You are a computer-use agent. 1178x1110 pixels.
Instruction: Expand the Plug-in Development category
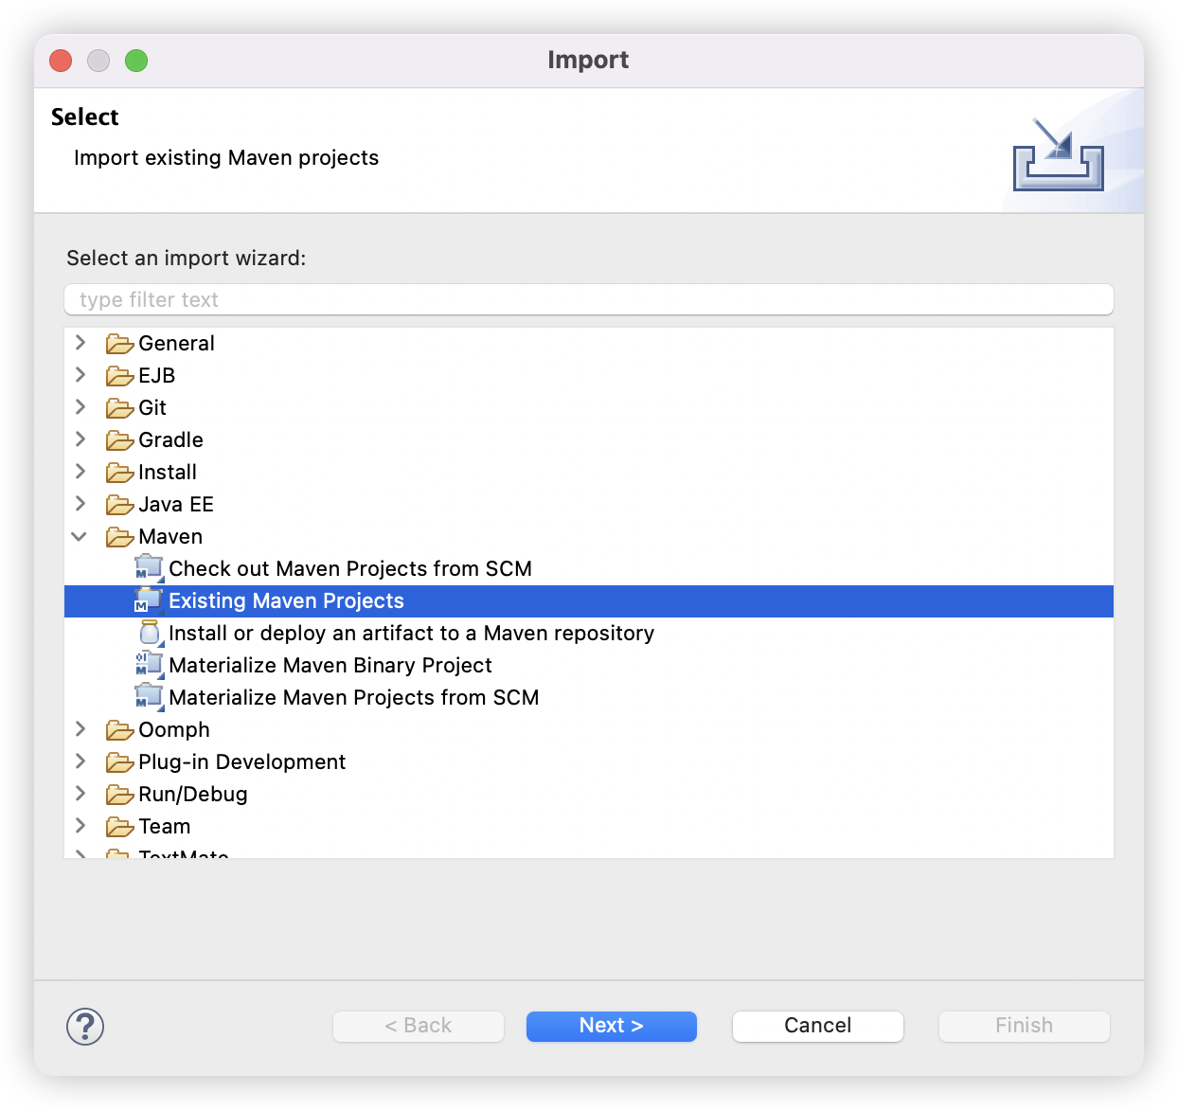[81, 761]
